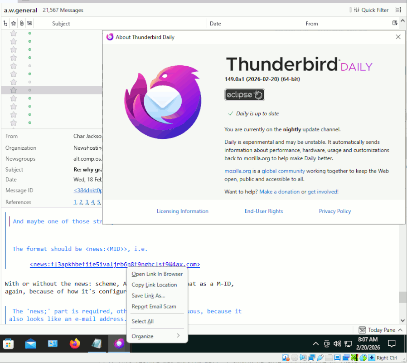Open message list display options icon
The height and width of the screenshot is (363, 407).
(398, 10)
